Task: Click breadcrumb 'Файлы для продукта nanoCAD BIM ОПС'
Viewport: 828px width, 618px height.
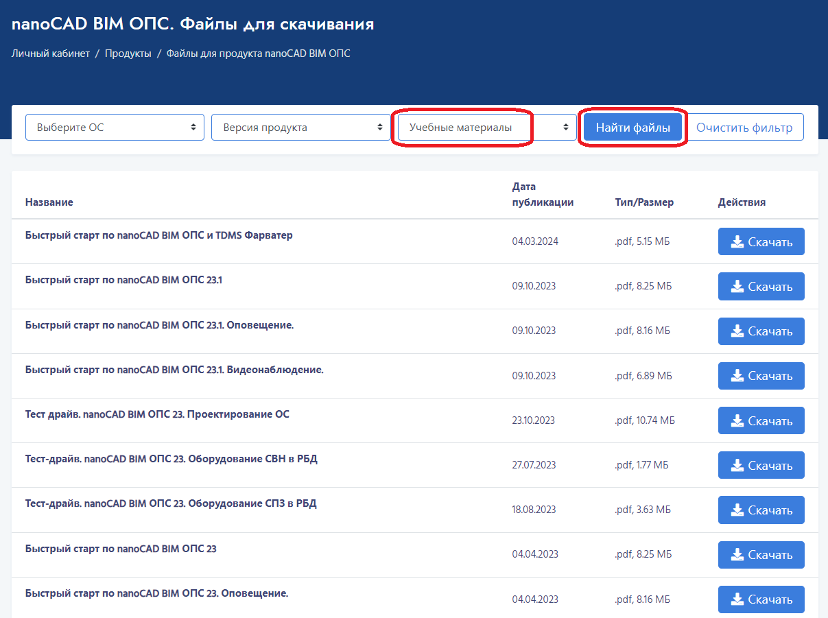Action: [259, 53]
